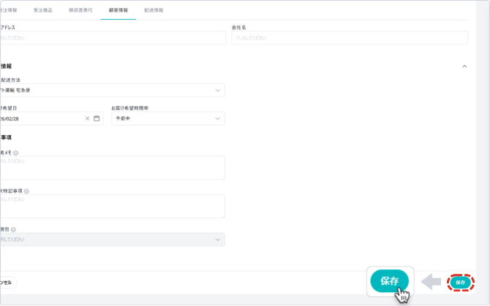Click inside the 特記事項 text area
The height and width of the screenshot is (306, 490).
tap(112, 206)
